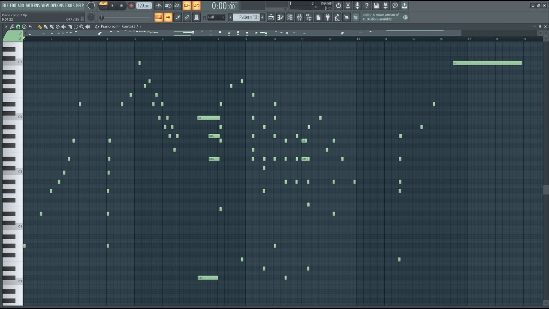Image resolution: width=549 pixels, height=309 pixels.
Task: Toggle PAT/SONG playback mode
Action: pos(103,6)
